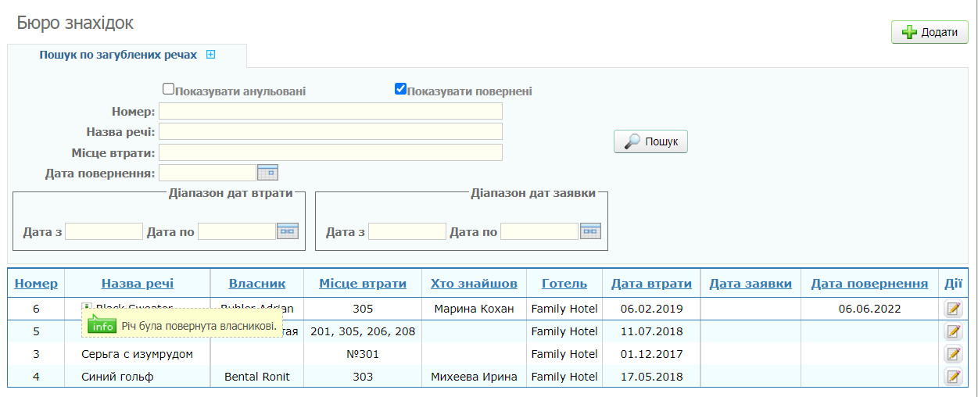Image resolution: width=978 pixels, height=397 pixels.
Task: Sort table by Дата втрати column
Action: (x=651, y=284)
